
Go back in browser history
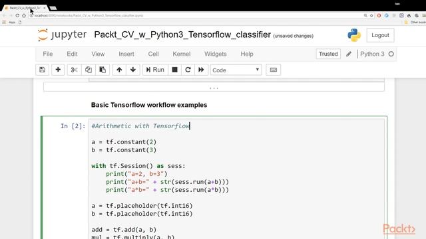[4, 15]
